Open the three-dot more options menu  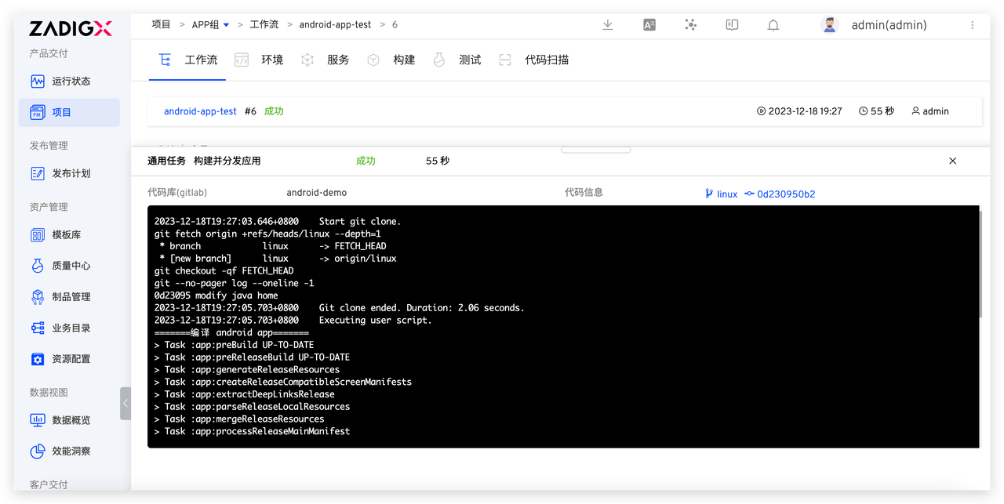(973, 25)
